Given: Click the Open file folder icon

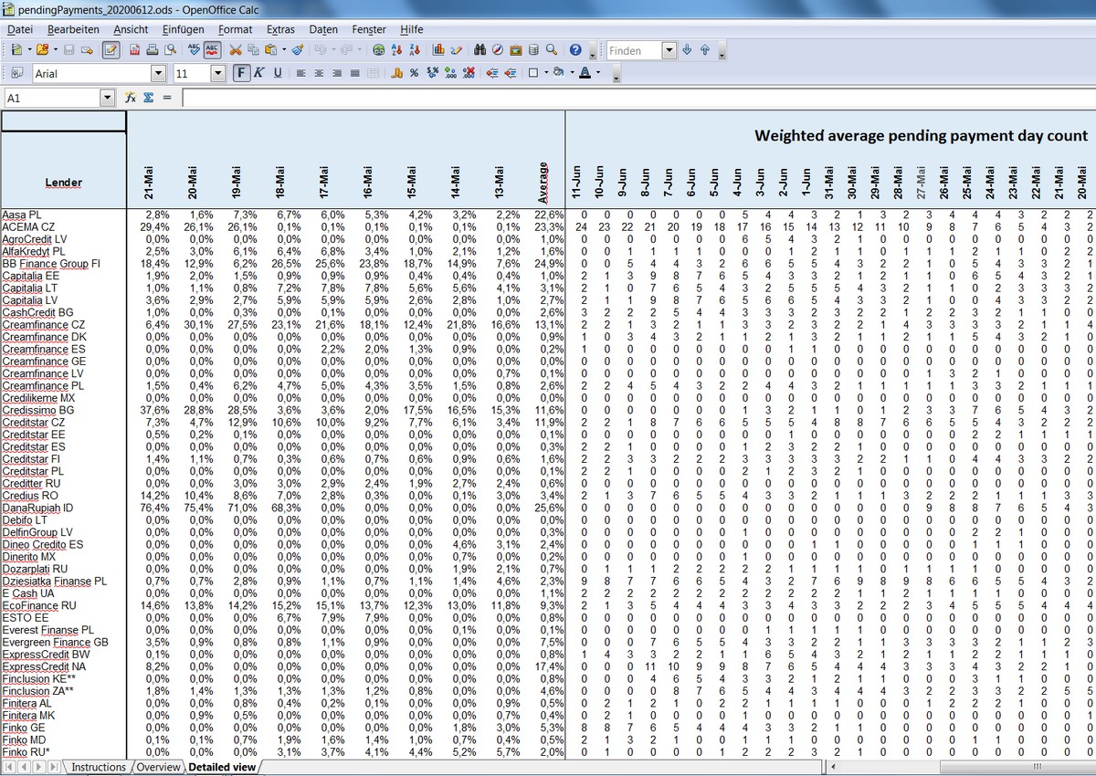Looking at the screenshot, I should click(42, 50).
